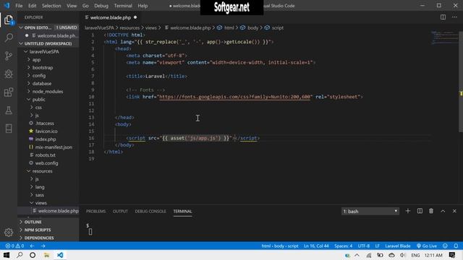This screenshot has height=260, width=463.
Task: Open the bottom activity bar panel icon
Action: point(9,129)
